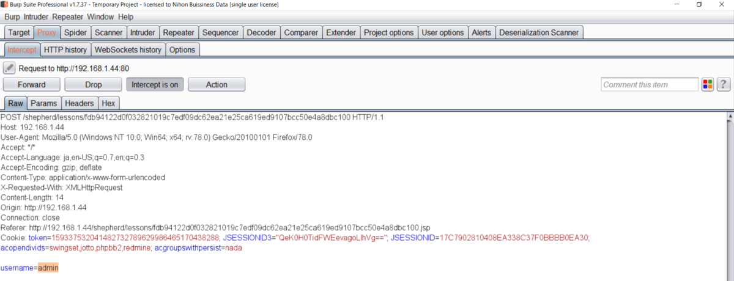This screenshot has width=734, height=281.
Task: Switch to the Hex view tab
Action: (108, 103)
